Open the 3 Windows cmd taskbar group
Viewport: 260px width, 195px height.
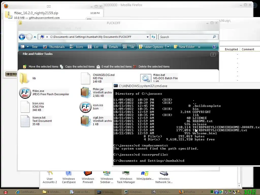point(108,192)
